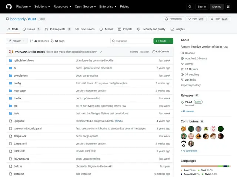Screen dimensions: 237x177
Task: Open the README.md file
Action: pyautogui.click(x=21, y=159)
